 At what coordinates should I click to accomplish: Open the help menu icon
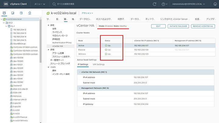[x=164, y=4]
